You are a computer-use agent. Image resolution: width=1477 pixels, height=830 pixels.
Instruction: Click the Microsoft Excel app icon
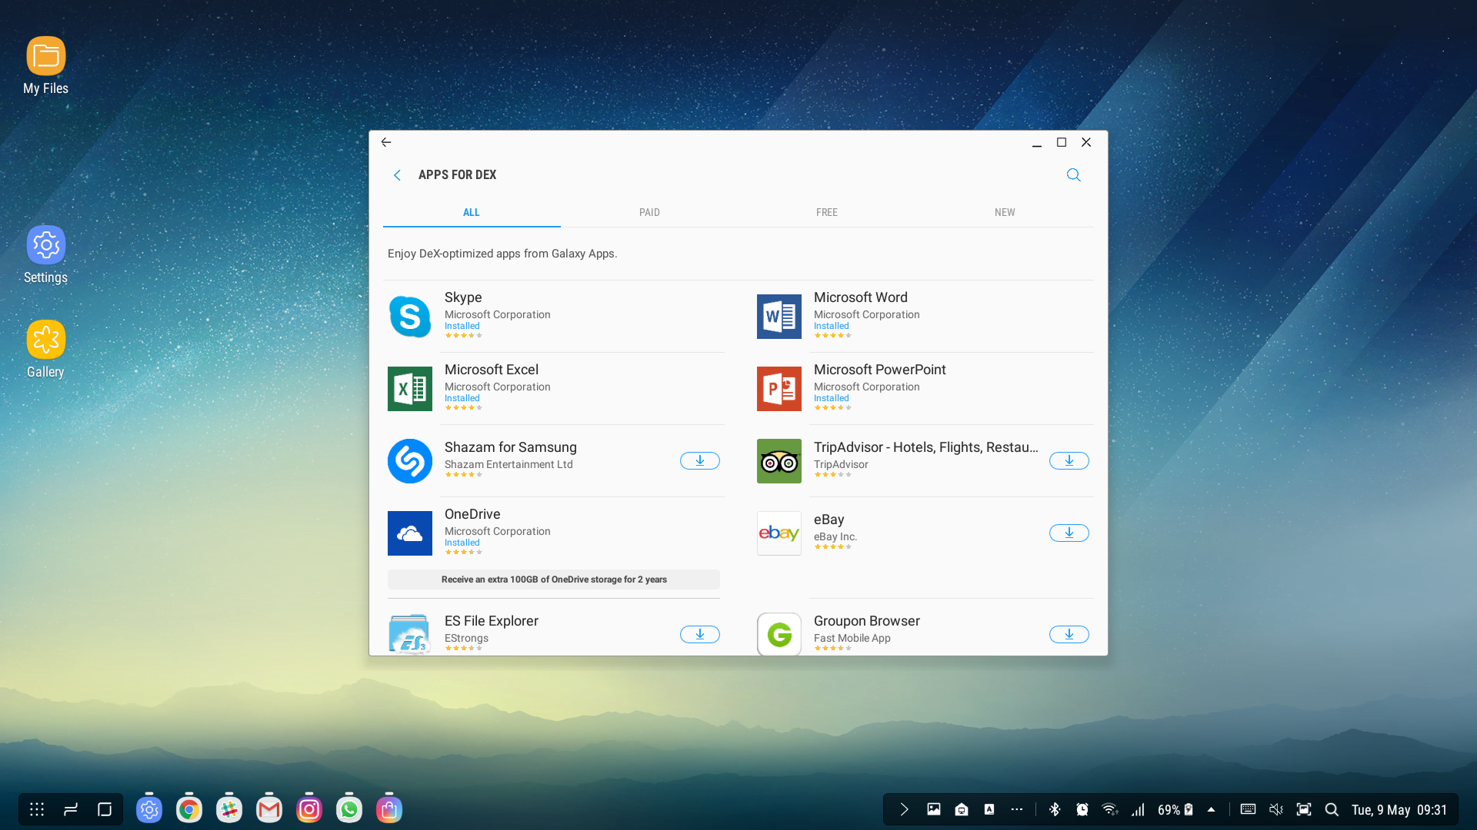(x=410, y=389)
